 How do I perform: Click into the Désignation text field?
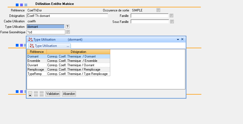pos(67,16)
